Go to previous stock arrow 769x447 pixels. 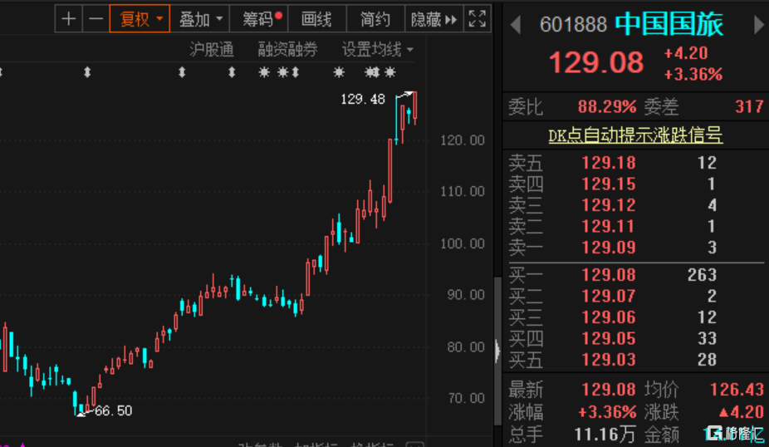point(516,25)
